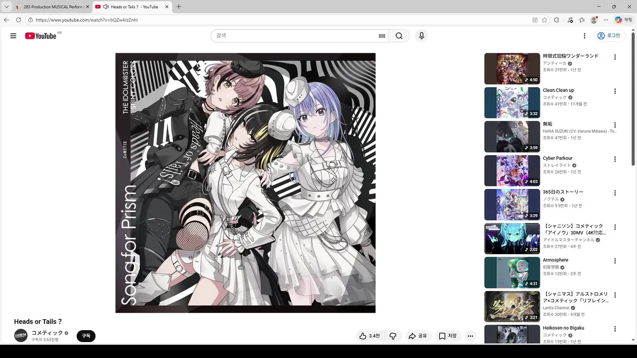Go back with the browser back arrow
Viewport: 637px width, 358px height.
click(x=6, y=20)
